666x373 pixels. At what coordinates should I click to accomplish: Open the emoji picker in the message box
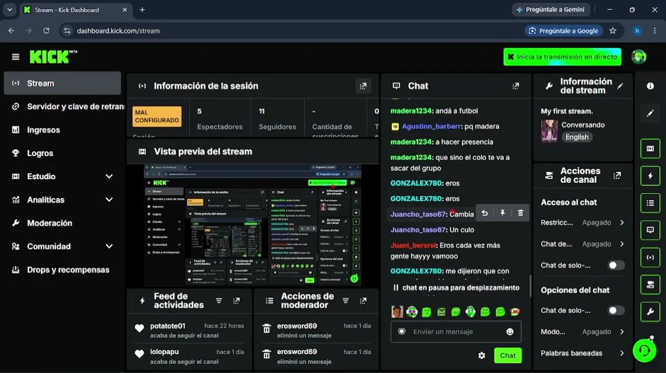click(x=510, y=332)
